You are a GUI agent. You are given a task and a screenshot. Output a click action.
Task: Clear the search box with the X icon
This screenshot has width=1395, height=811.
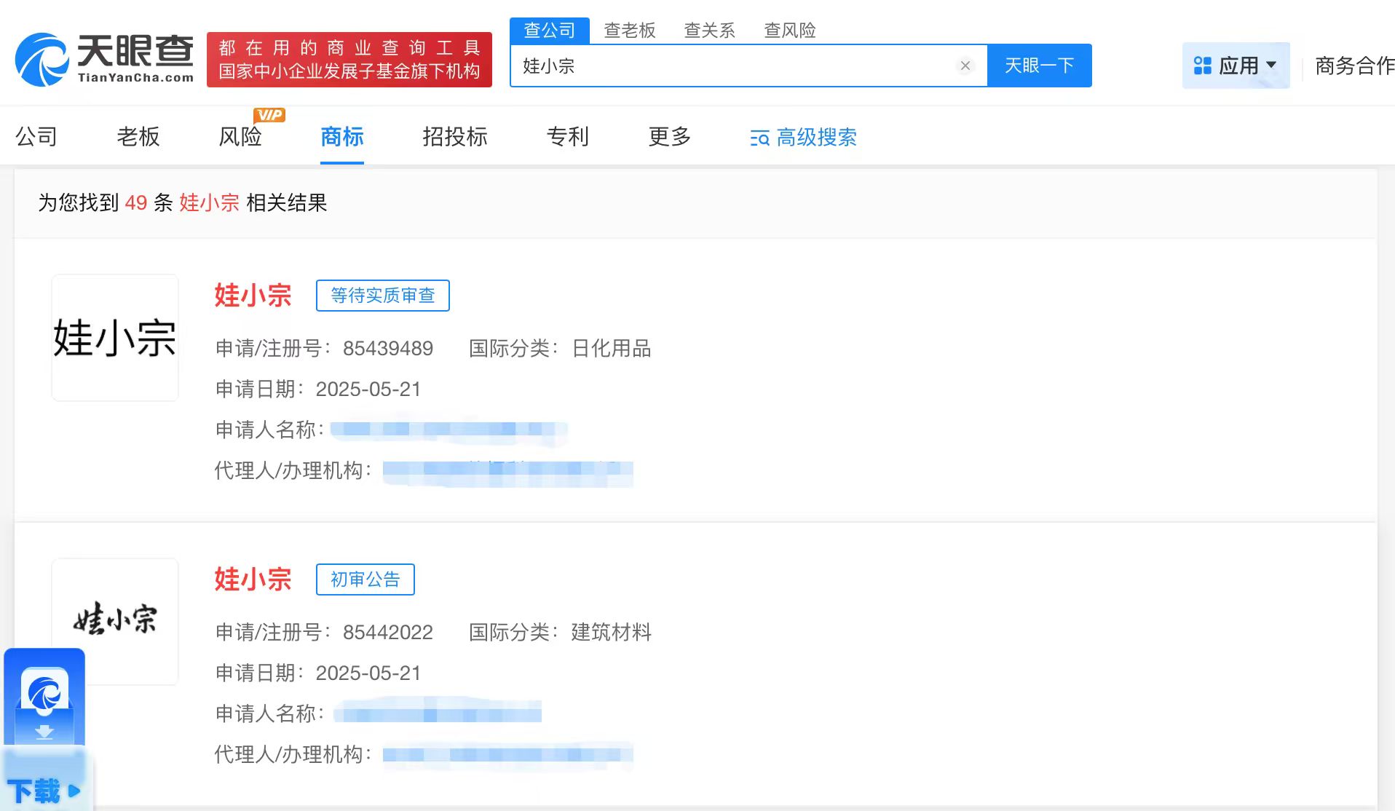[x=965, y=66]
